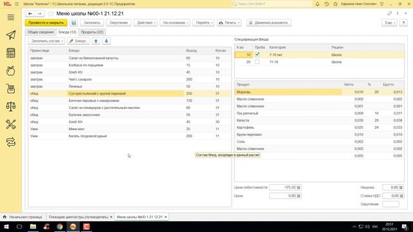Open the scales section in sidebar
The image size is (413, 232).
click(x=11, y=106)
